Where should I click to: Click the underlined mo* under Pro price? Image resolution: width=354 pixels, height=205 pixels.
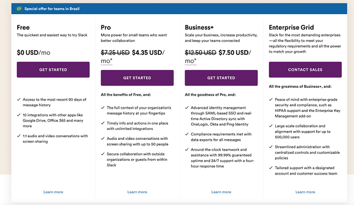tap(107, 61)
